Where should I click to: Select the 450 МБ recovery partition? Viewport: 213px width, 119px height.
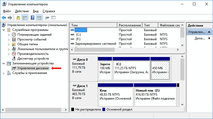click(x=160, y=68)
